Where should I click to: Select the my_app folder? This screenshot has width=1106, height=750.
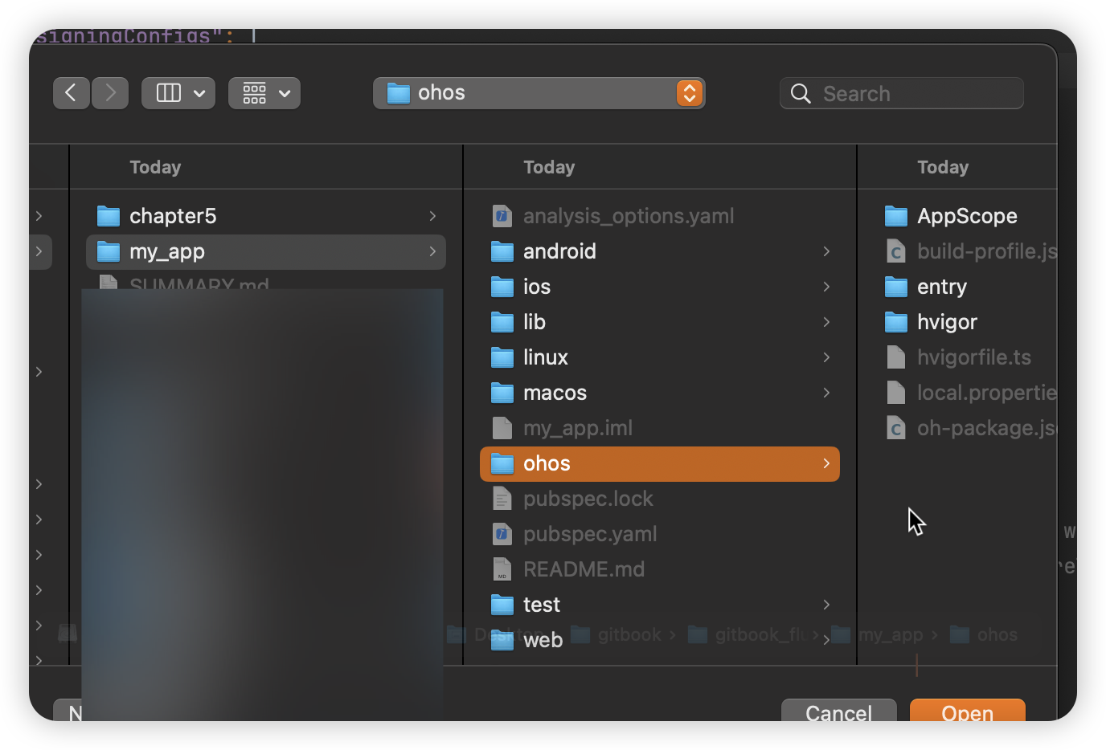[x=265, y=251]
